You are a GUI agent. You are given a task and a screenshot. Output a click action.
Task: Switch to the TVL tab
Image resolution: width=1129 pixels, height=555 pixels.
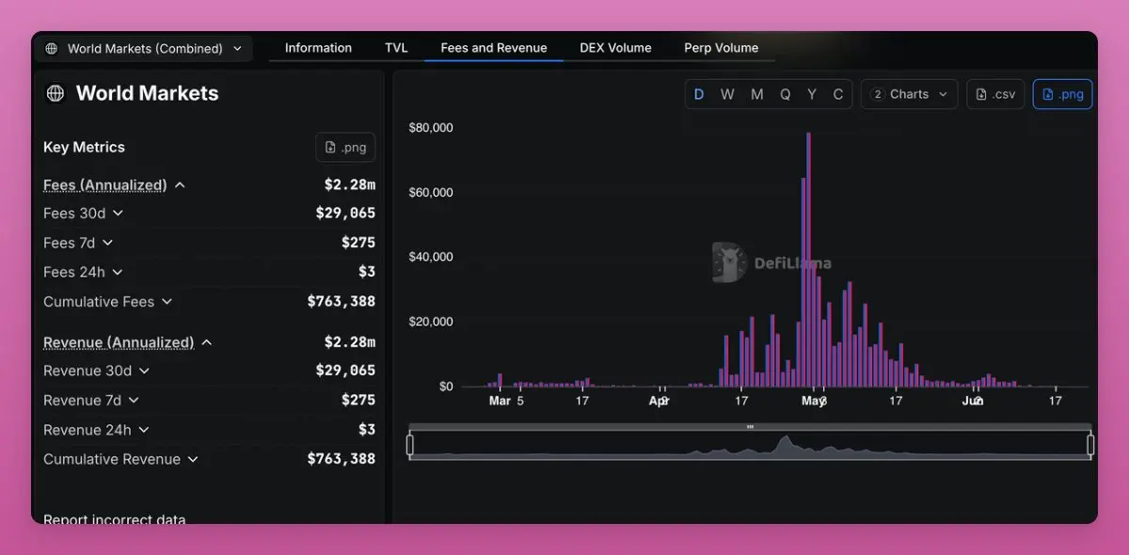[x=396, y=48]
